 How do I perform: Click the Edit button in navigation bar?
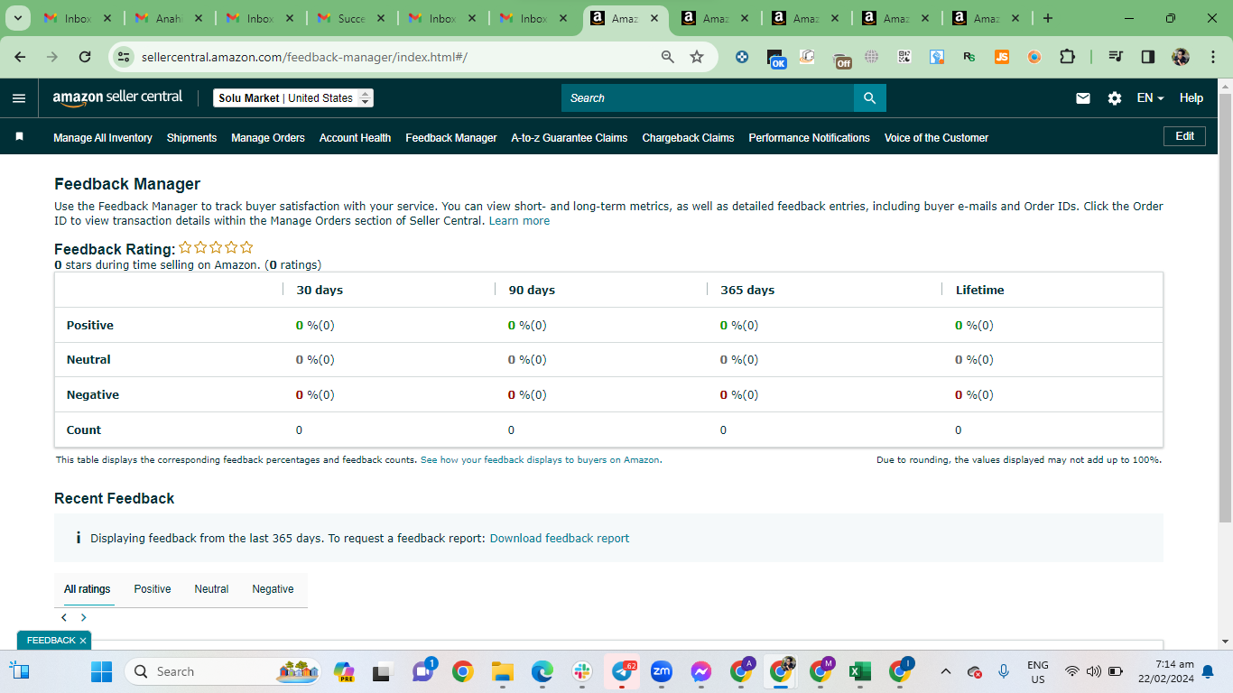(1184, 136)
